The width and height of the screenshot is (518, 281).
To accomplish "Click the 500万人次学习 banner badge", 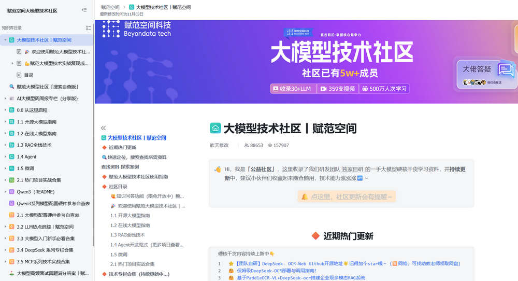I will tap(384, 89).
